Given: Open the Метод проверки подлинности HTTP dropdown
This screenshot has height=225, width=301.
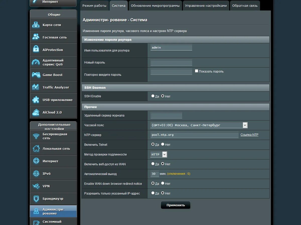Looking at the screenshot, I should (159, 154).
